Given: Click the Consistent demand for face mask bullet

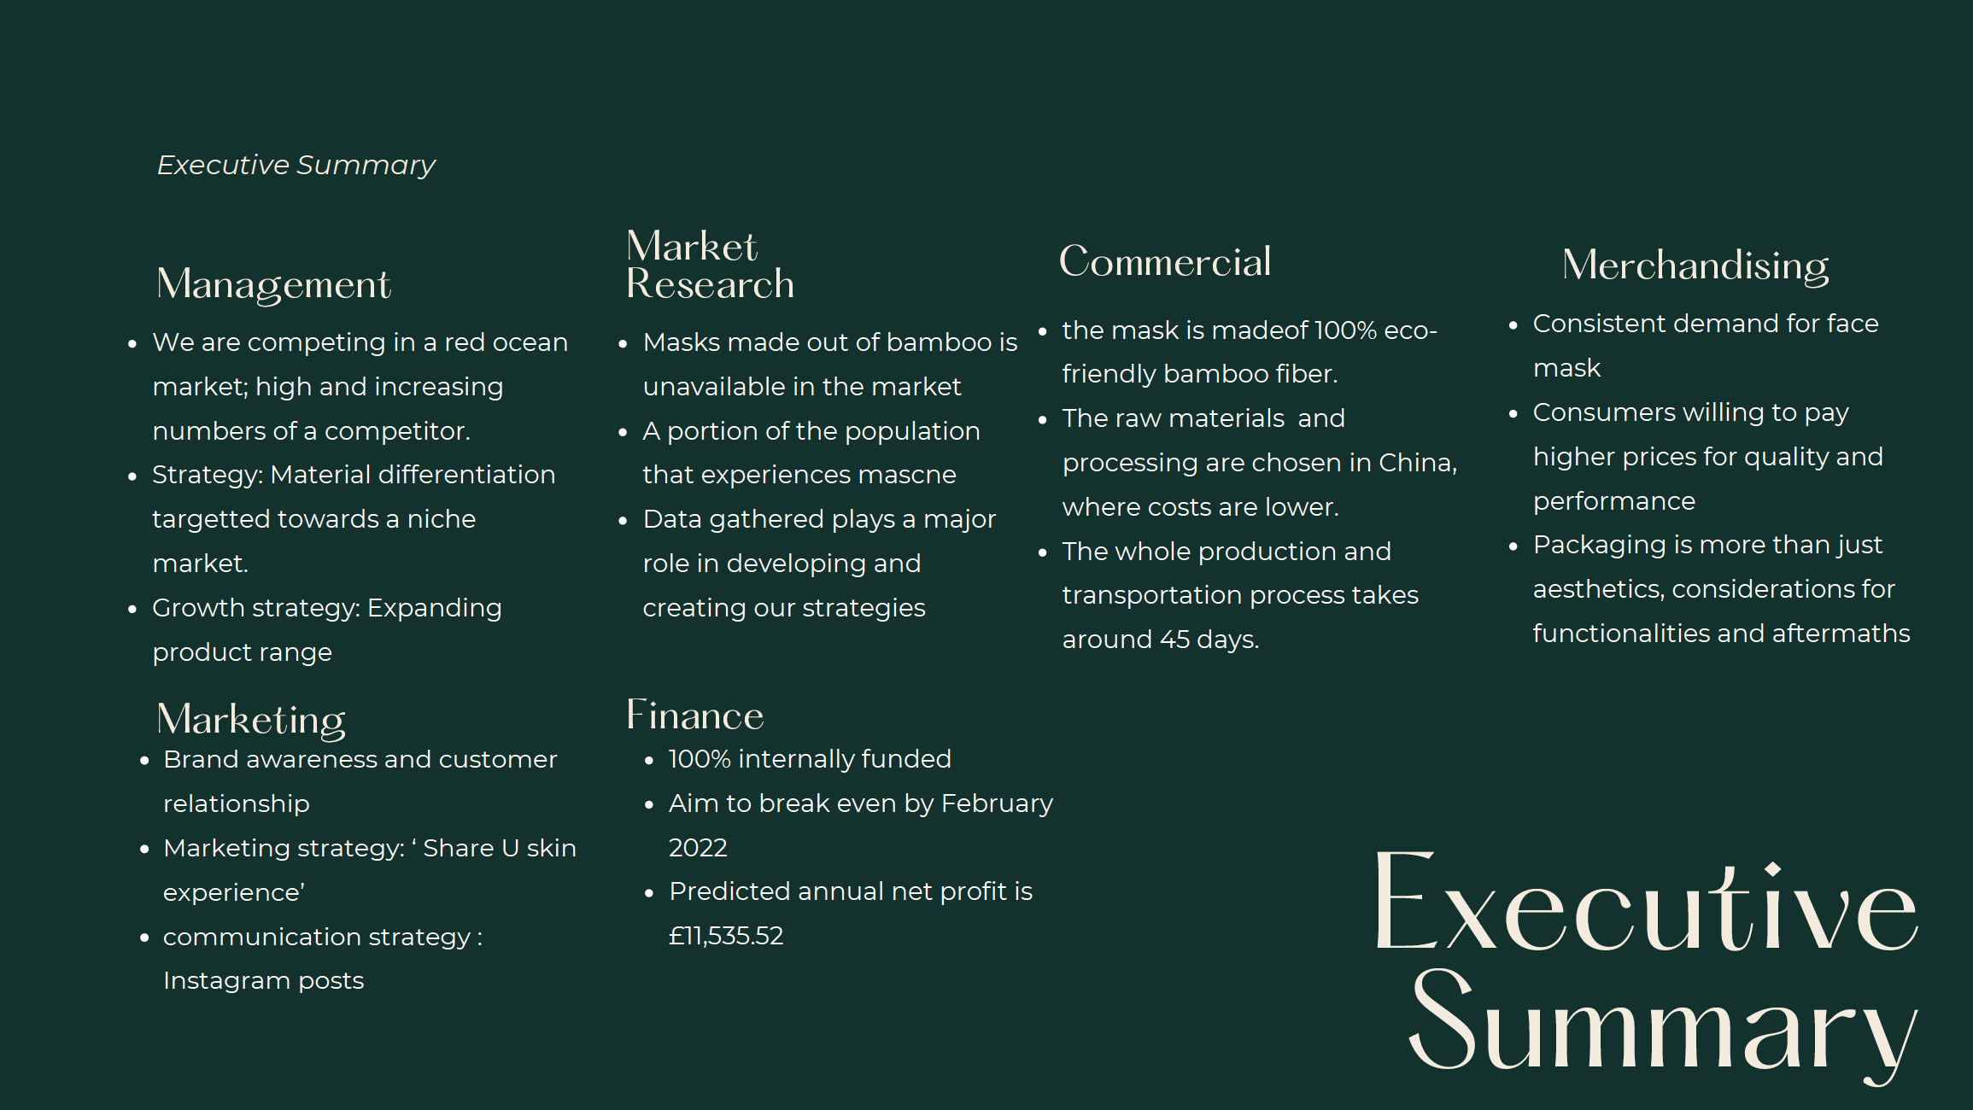Looking at the screenshot, I should [x=1706, y=346].
